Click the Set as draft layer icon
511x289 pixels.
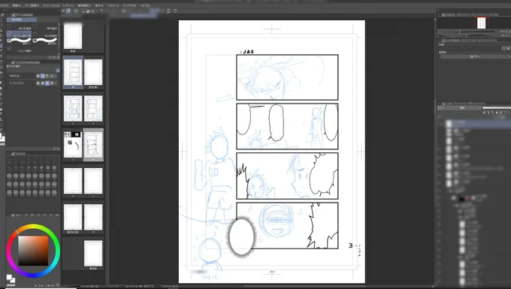click(493, 113)
